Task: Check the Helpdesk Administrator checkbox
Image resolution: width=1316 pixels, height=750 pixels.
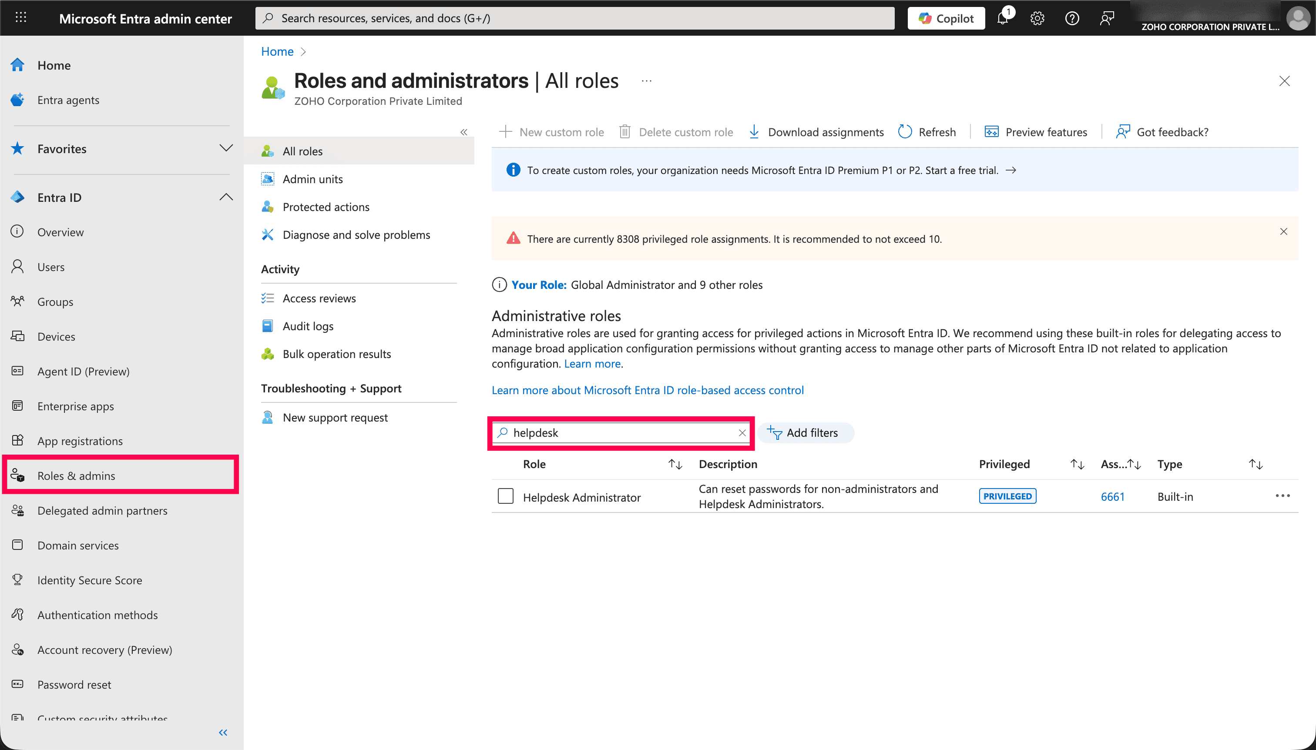Action: click(x=506, y=496)
